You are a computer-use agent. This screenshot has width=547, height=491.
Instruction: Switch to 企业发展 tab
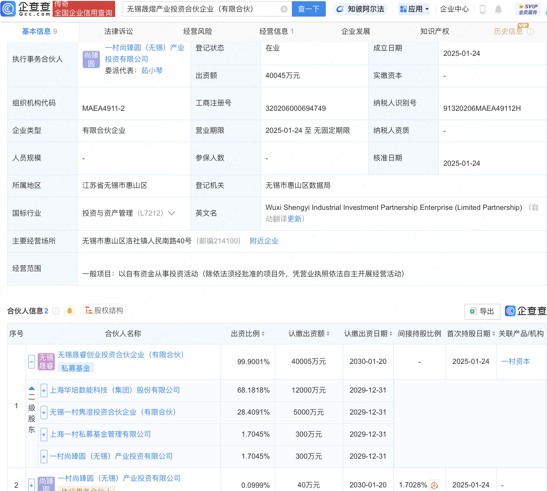point(356,31)
